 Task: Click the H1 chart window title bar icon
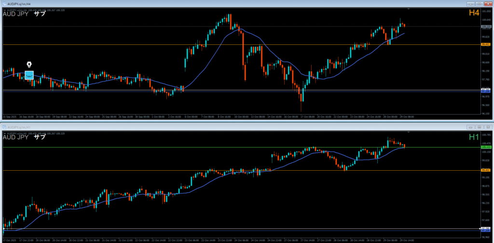(4, 127)
